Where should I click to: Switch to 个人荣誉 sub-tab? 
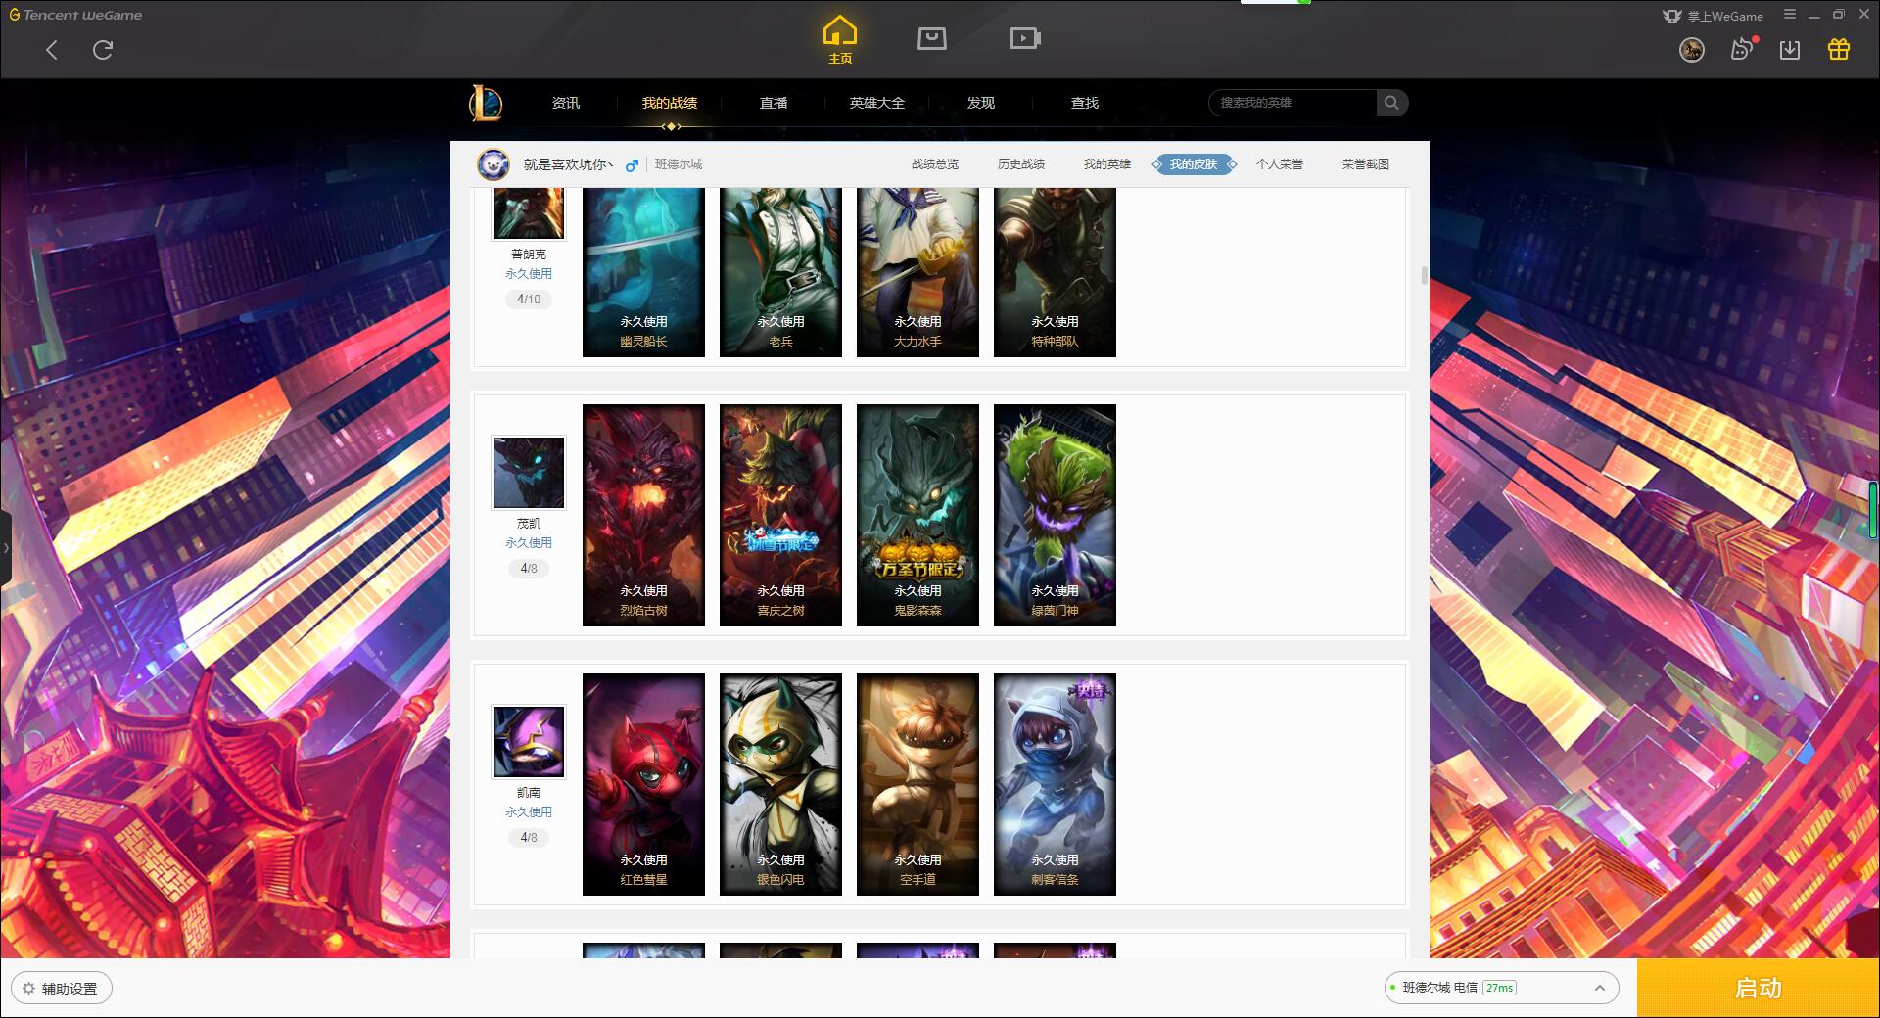pyautogui.click(x=1280, y=164)
